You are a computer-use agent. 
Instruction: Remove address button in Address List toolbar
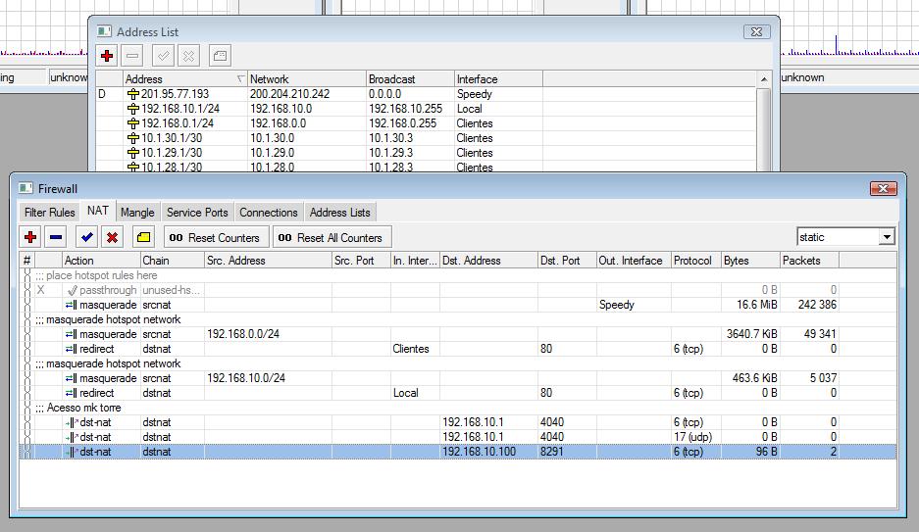[x=132, y=56]
